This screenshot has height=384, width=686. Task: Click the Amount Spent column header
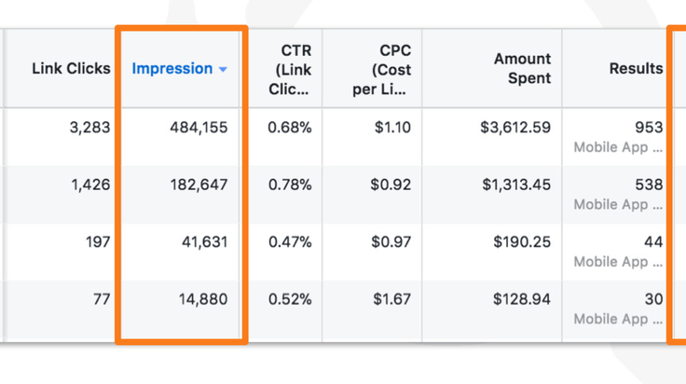(522, 69)
